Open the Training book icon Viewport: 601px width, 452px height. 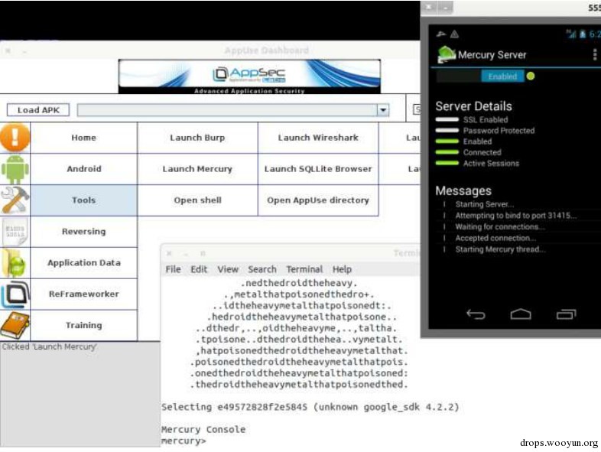point(15,325)
